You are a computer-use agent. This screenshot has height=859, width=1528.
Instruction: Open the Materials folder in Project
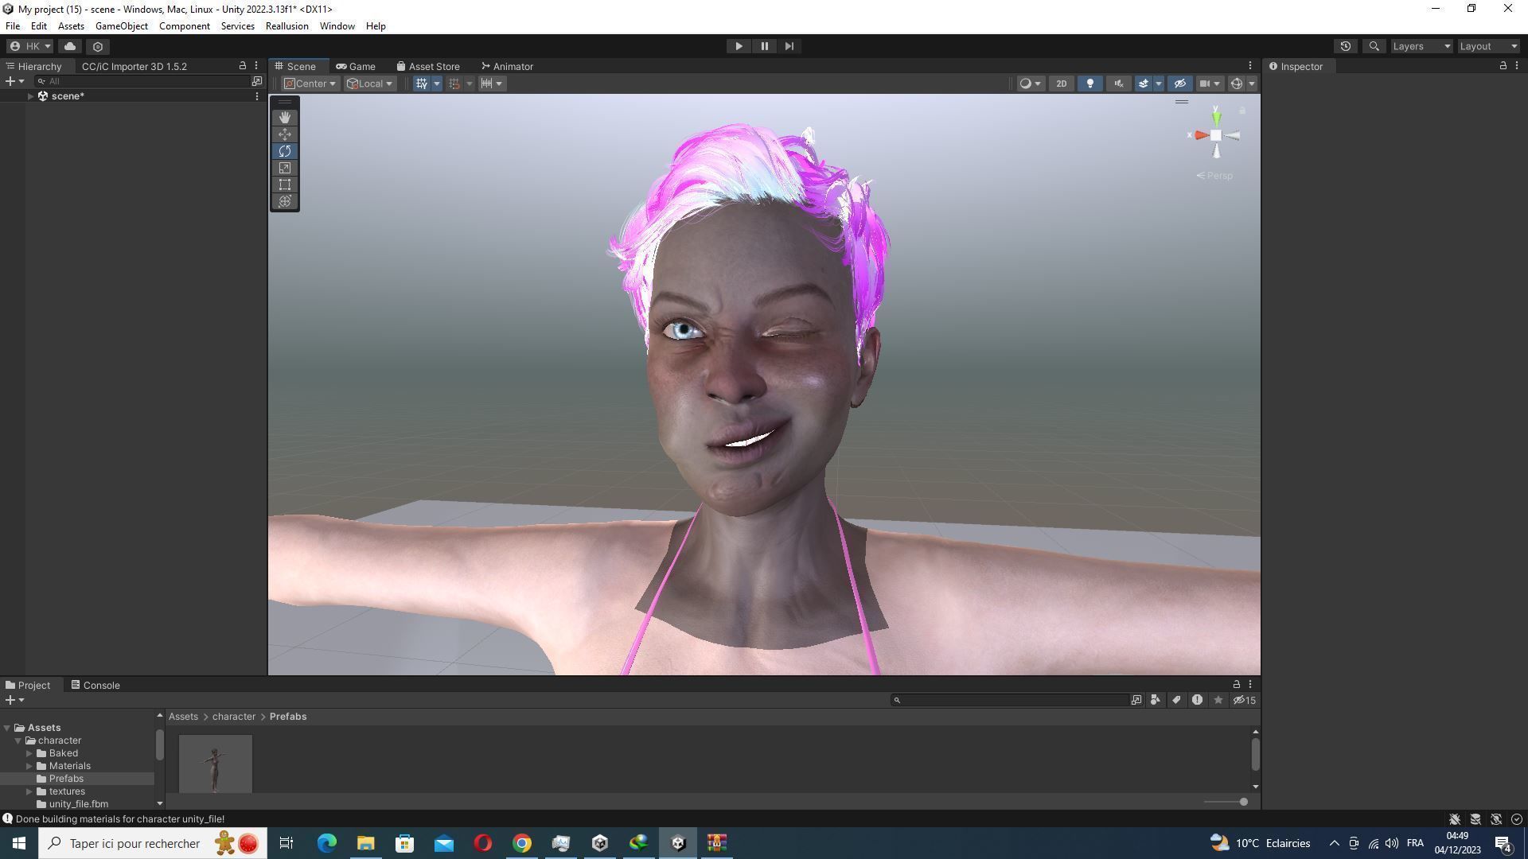(x=69, y=766)
